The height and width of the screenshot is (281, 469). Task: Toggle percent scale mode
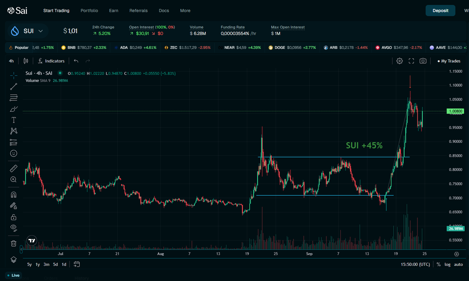[439, 264]
